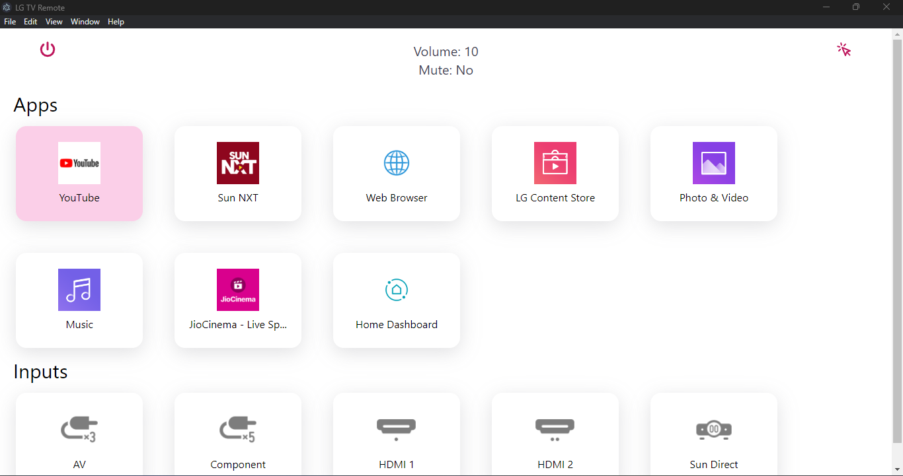Click the Sun NXT label text

click(x=238, y=197)
